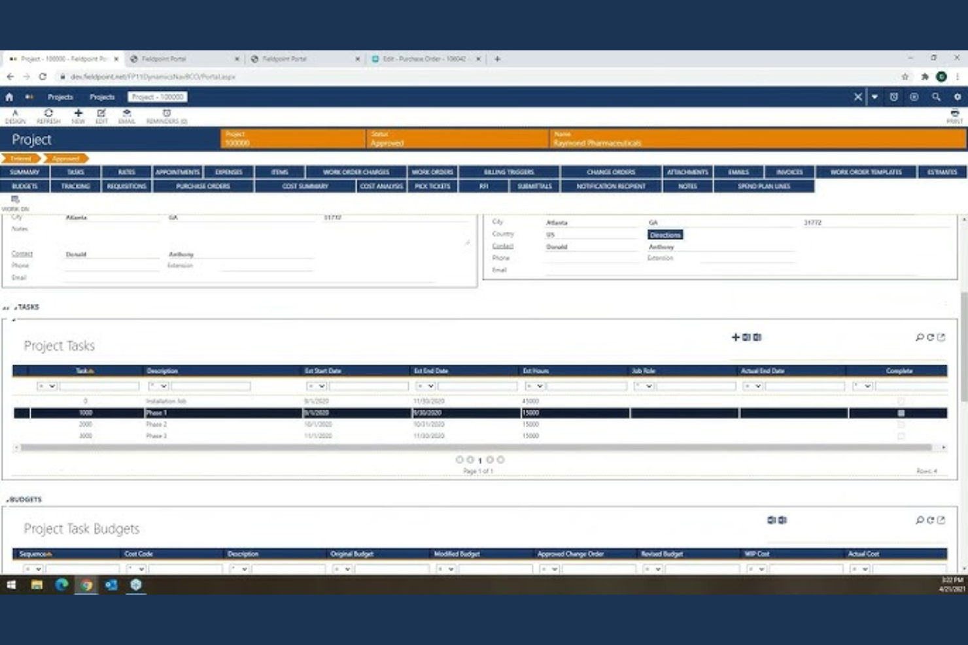The image size is (968, 645).
Task: Toggle Complete checkbox for Phase 2
Action: 901,425
